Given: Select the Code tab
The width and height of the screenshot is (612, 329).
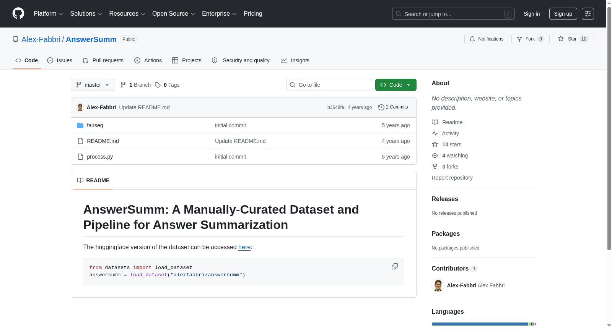Looking at the screenshot, I should tap(27, 60).
